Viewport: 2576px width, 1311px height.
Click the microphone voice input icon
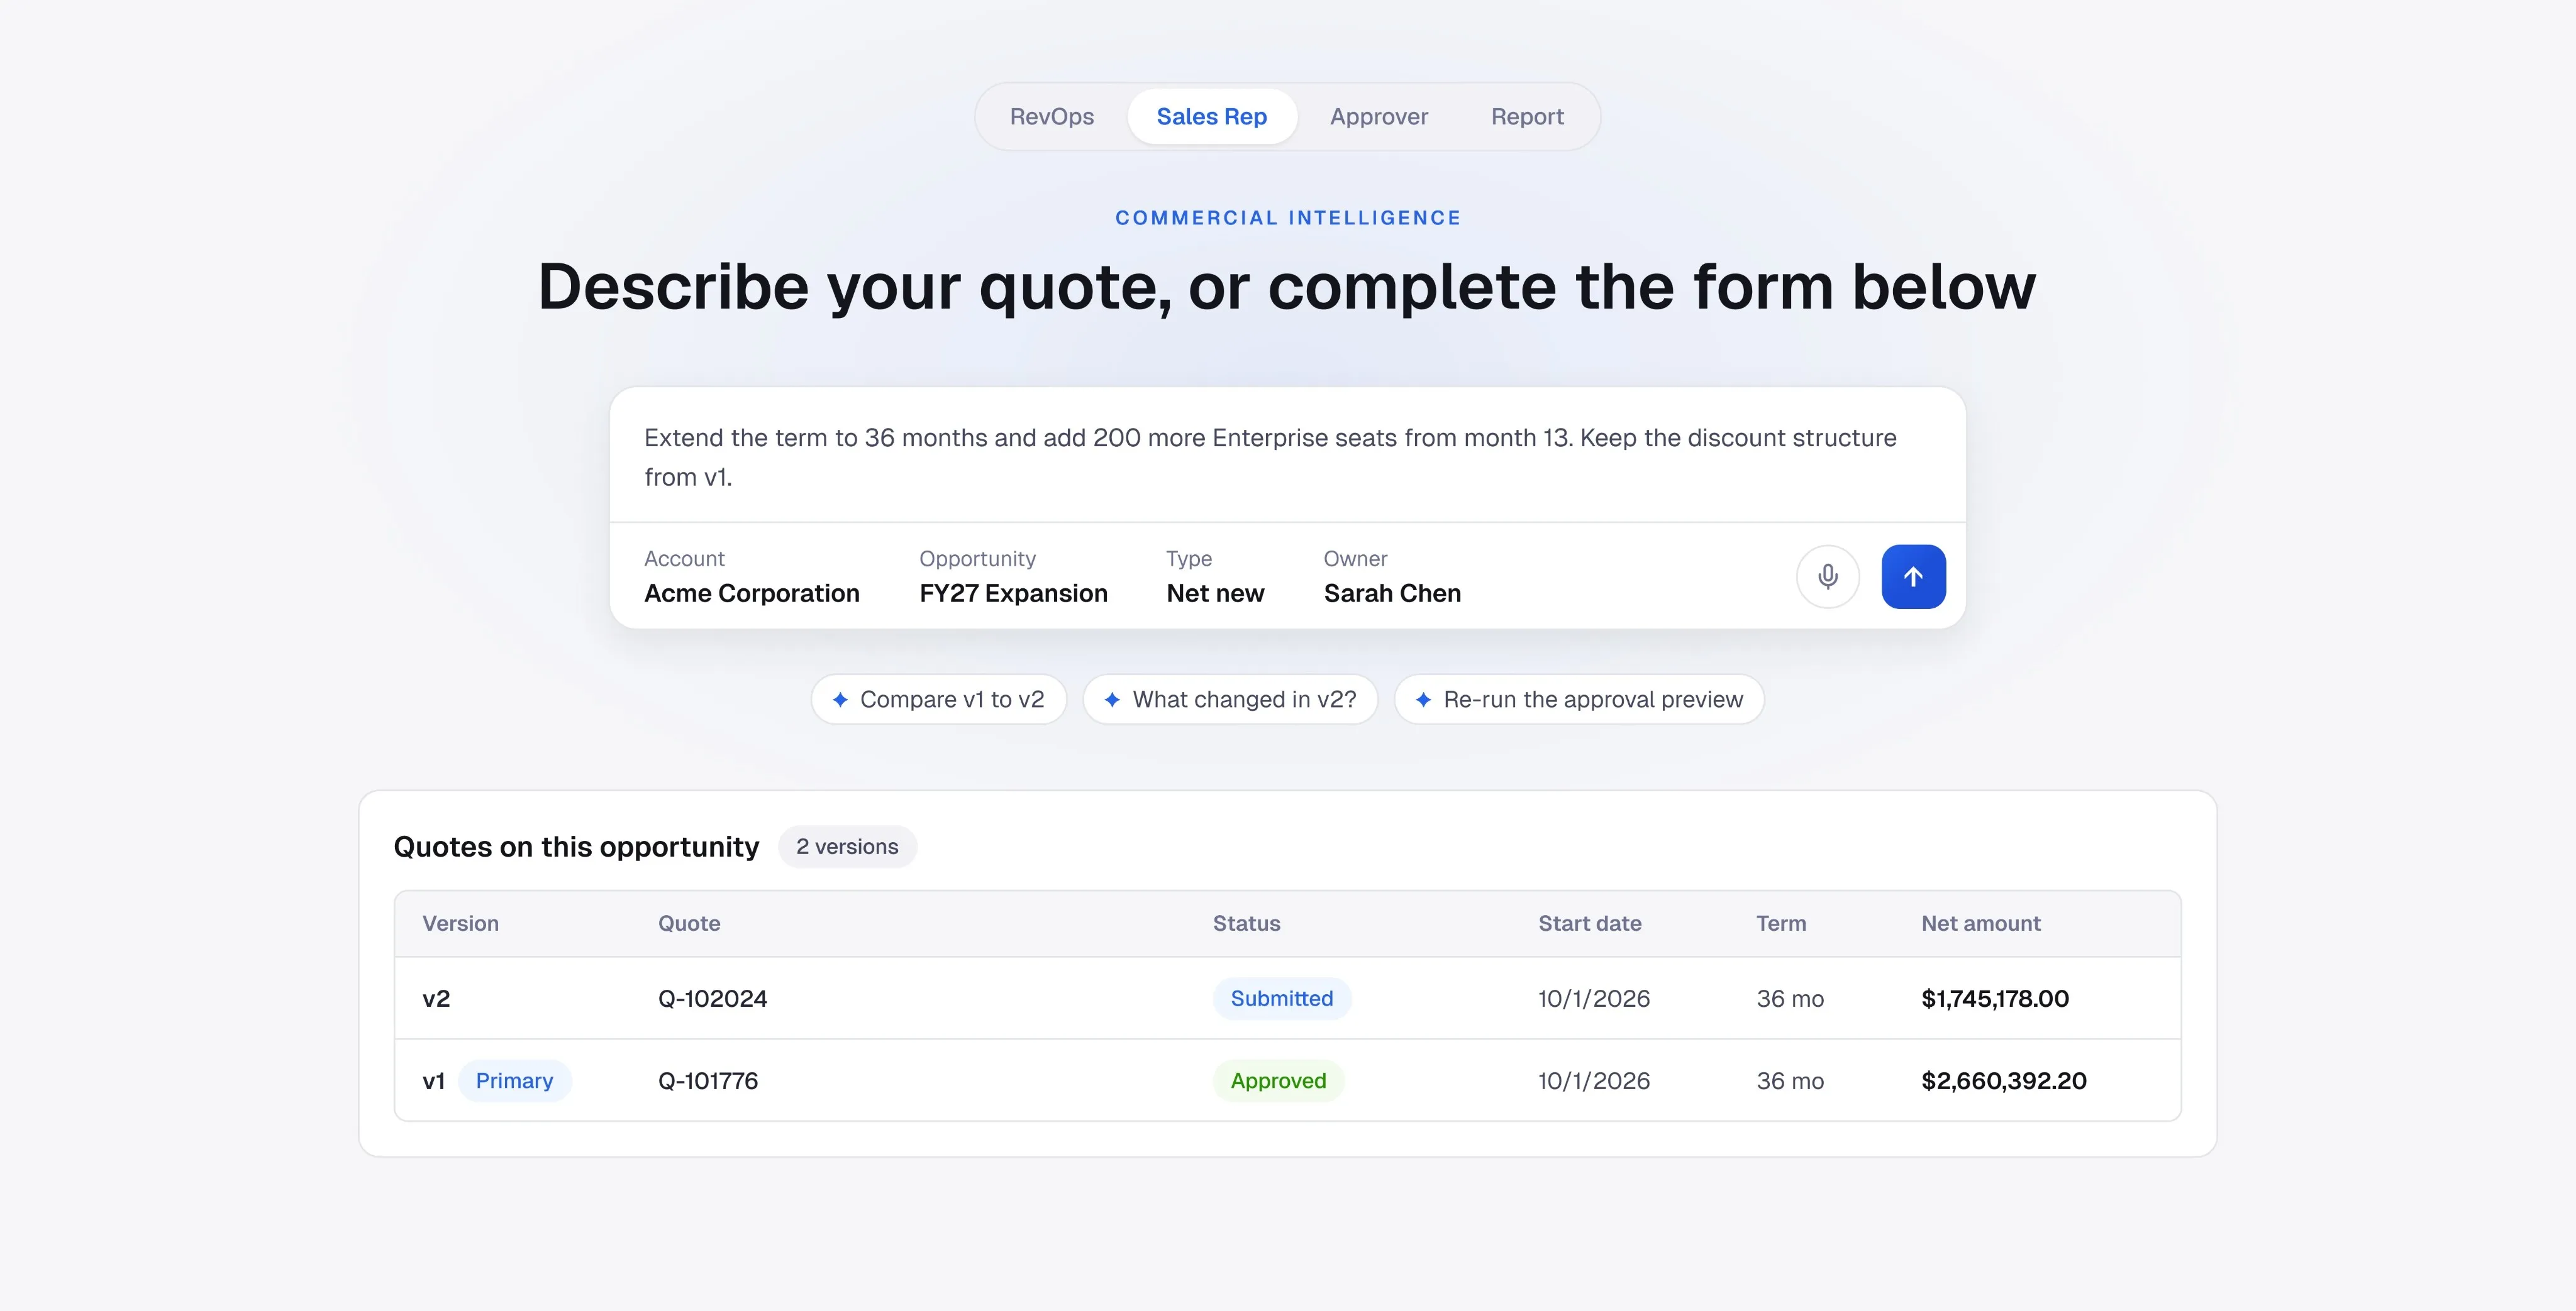pos(1827,576)
